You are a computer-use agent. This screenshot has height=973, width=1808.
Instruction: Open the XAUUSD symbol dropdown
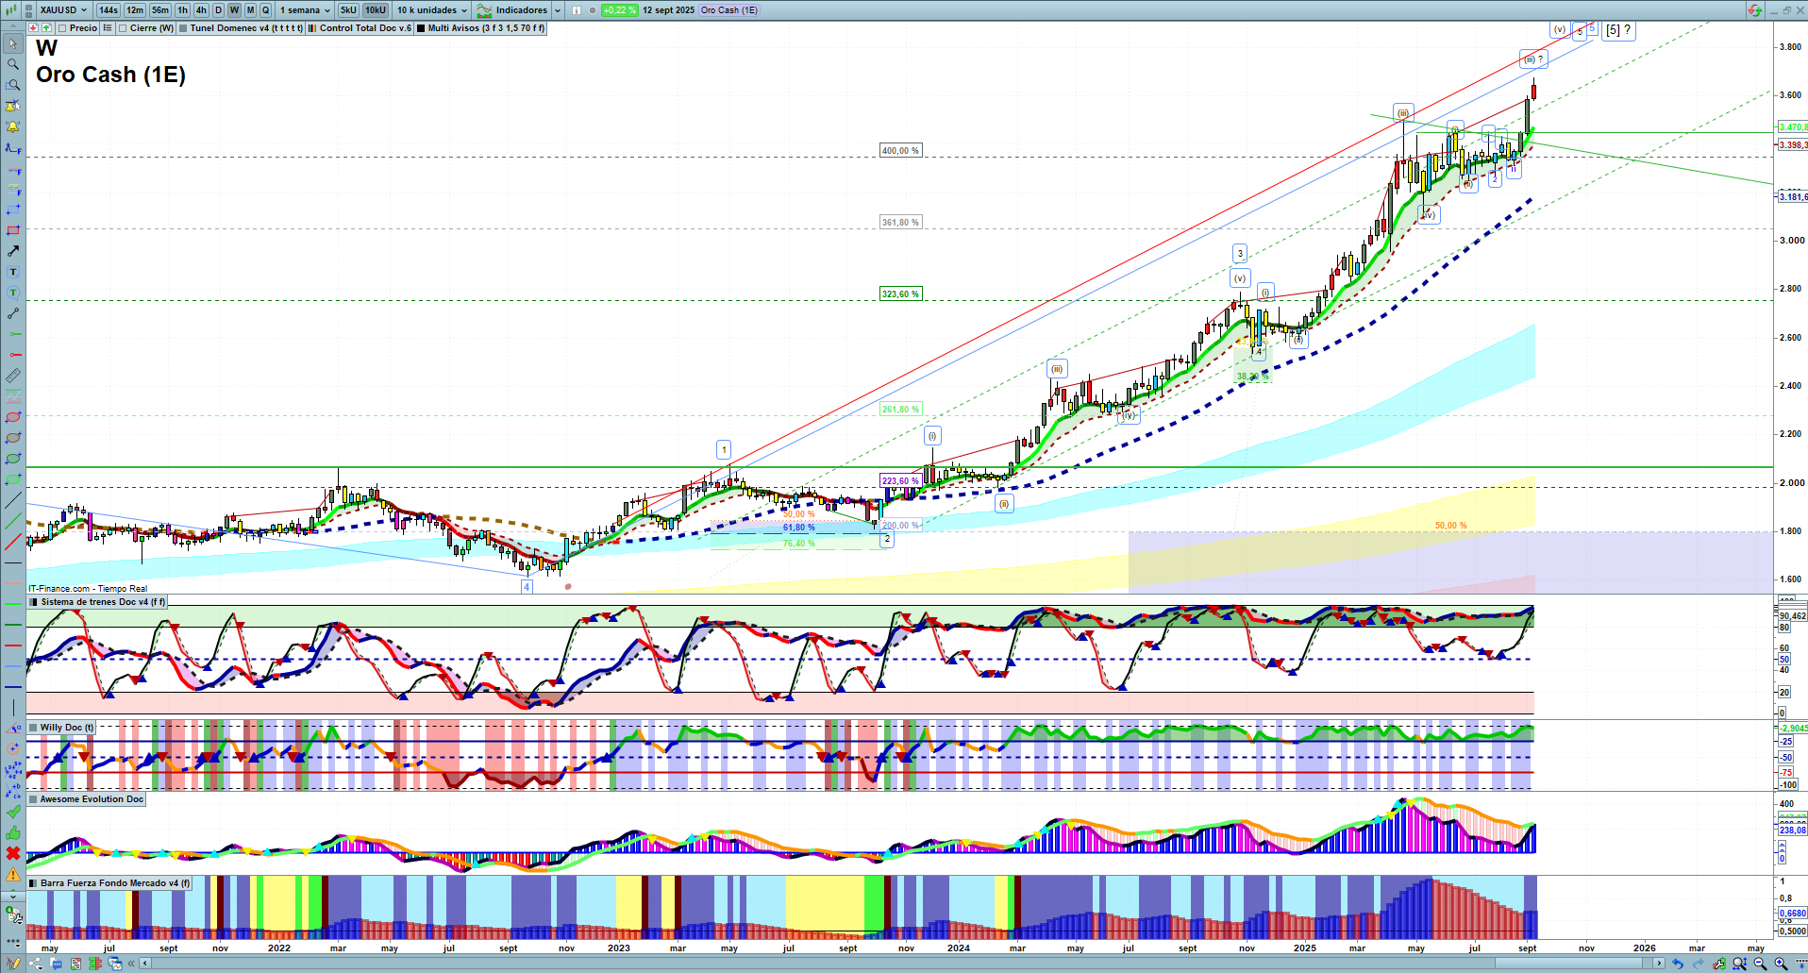pos(63,10)
